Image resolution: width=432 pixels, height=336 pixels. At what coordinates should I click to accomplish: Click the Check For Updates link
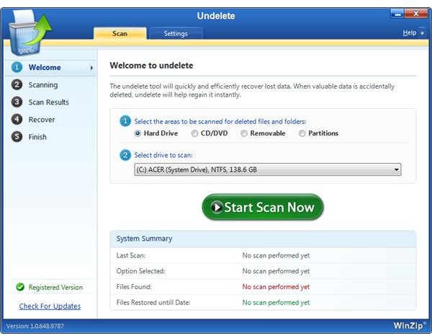[50, 306]
